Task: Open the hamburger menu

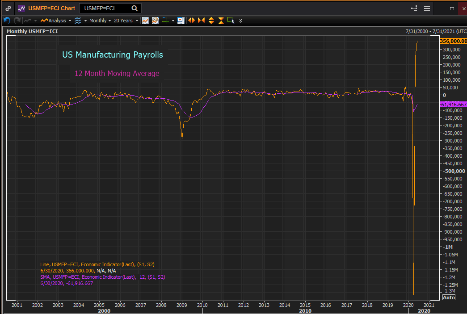Action: click(x=427, y=8)
